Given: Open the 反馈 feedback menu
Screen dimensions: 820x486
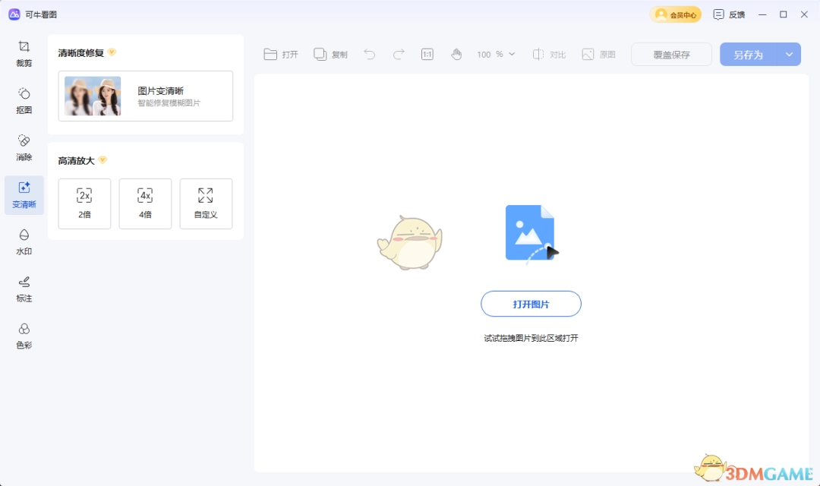Looking at the screenshot, I should point(729,14).
